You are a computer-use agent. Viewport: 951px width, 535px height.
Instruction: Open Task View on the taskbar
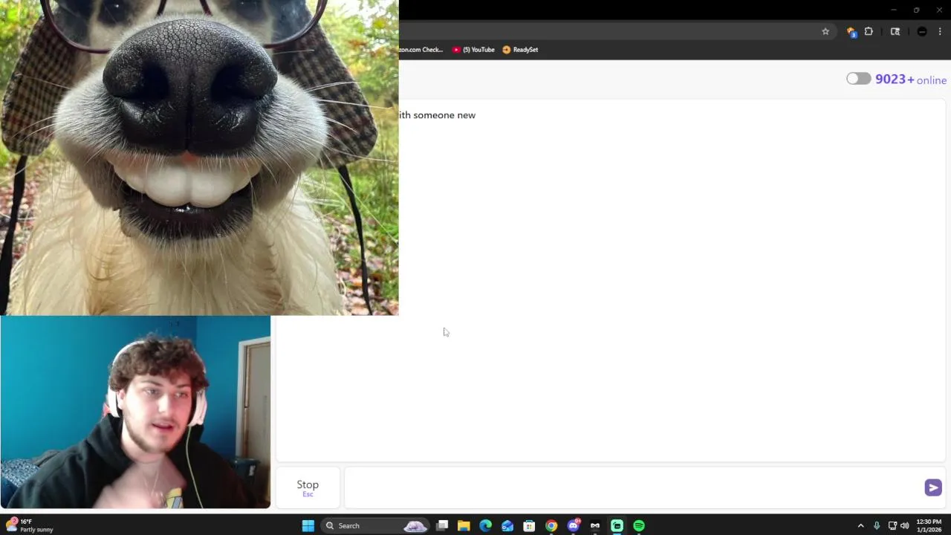[x=442, y=525]
